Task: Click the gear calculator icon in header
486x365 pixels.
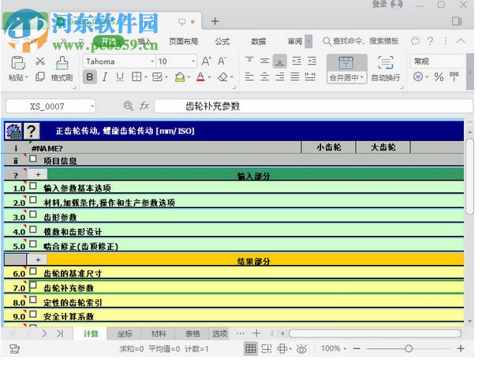Action: tap(13, 132)
